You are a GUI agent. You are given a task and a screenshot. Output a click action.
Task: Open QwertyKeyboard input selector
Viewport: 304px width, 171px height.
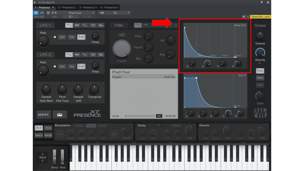click(x=260, y=17)
